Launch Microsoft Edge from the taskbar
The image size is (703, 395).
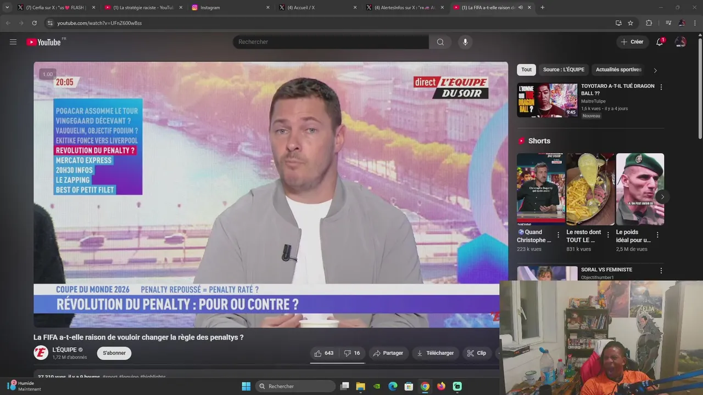[393, 386]
